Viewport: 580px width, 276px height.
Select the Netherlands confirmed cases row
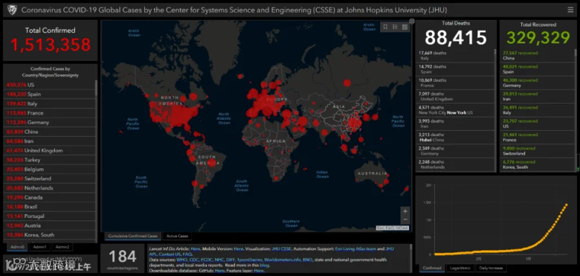click(x=50, y=188)
